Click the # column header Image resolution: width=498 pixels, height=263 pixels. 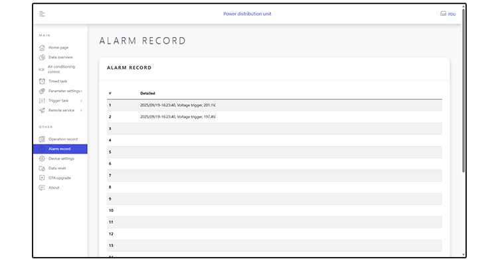click(110, 93)
